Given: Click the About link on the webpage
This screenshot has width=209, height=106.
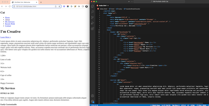Looking at the screenshot, I should click(x=8, y=19).
